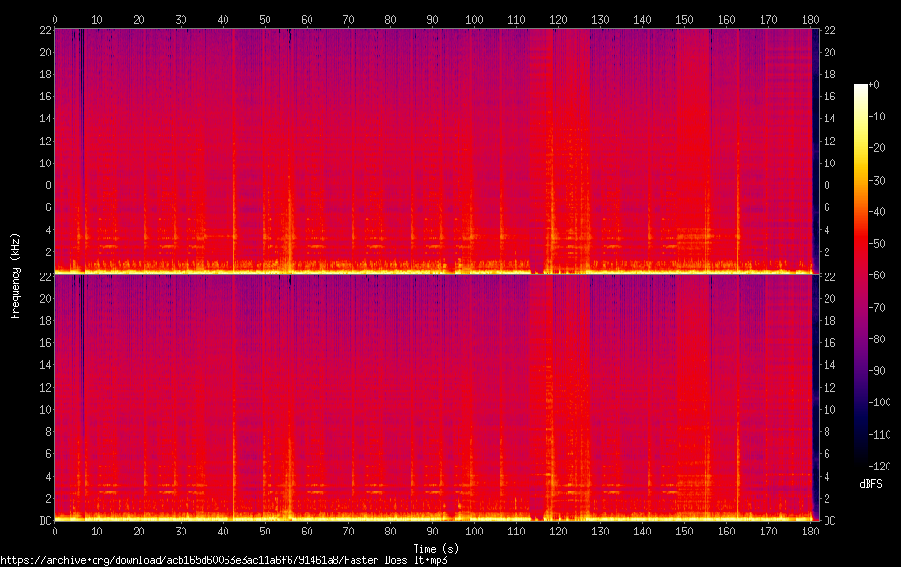Click the 0 second marker on the bottom time axis
The image size is (901, 567).
(x=54, y=530)
